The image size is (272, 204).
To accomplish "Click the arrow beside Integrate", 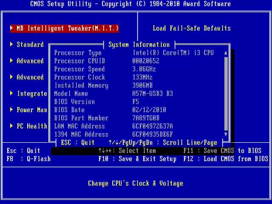I will pos(11,93).
